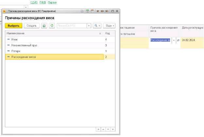
Task: Open the calendar icon in title bar
Action: [x=92, y=11]
